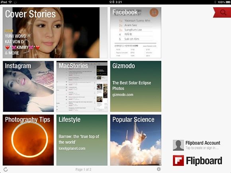231x173 pixels.
Task: Open the Lifestyle tile
Action: 82,140
